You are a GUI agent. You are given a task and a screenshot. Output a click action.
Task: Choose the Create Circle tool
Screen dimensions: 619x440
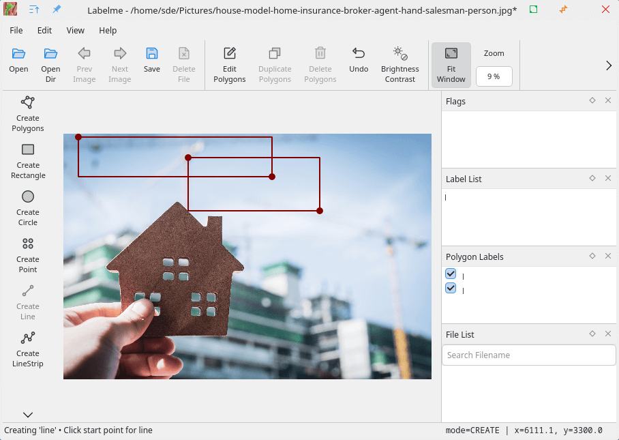click(x=28, y=207)
